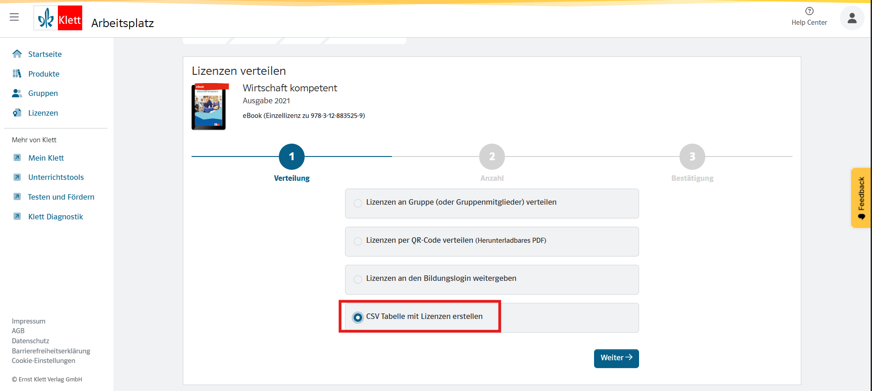
Task: Click the Klett logo
Action: 58,18
